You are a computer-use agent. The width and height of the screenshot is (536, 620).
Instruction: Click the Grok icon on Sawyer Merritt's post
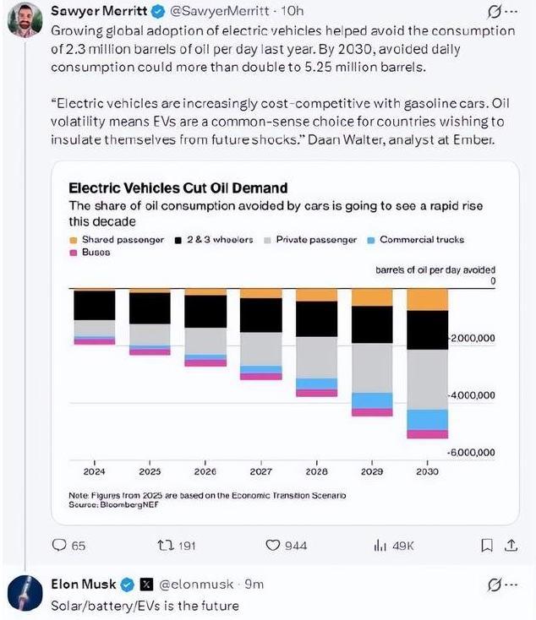pos(494,13)
